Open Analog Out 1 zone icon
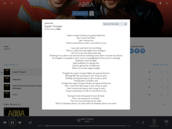Screen dimensions: 172x129 click(x=154, y=122)
